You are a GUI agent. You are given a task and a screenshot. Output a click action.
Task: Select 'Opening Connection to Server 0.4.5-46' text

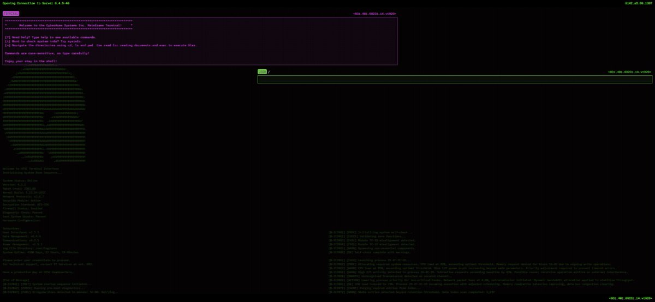click(36, 3)
